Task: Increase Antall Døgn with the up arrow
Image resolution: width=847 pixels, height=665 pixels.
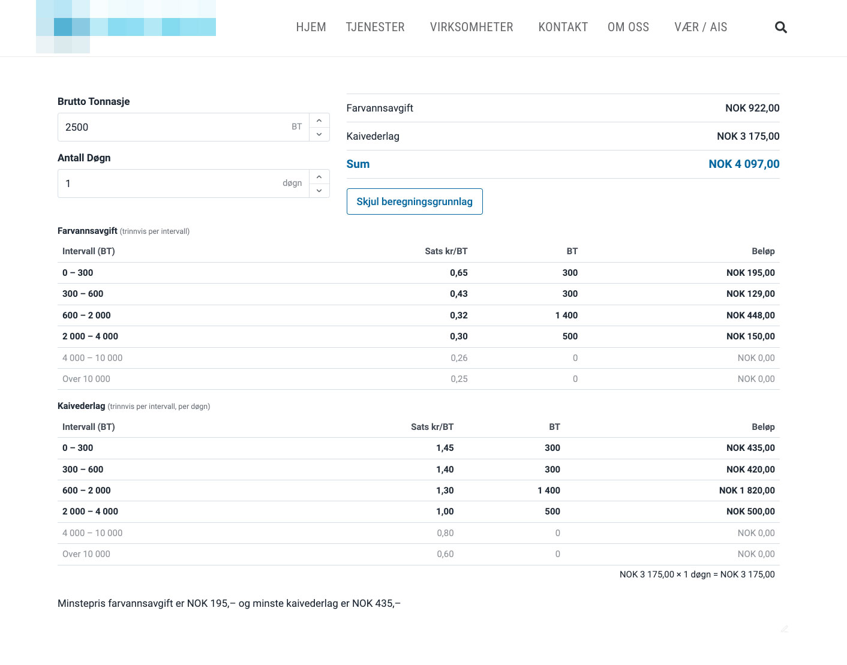Action: point(319,177)
